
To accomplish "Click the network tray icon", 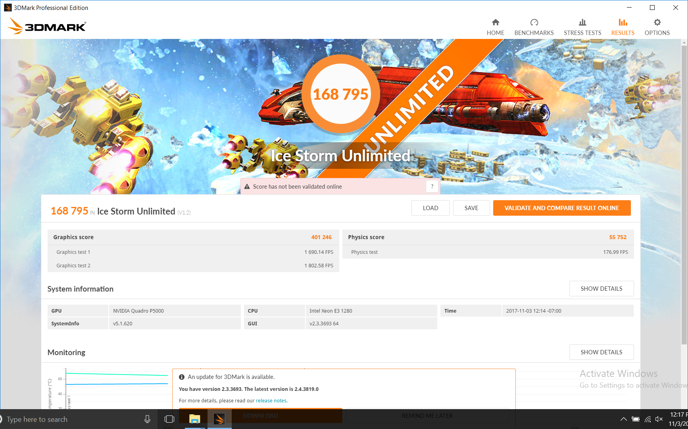I will (648, 419).
